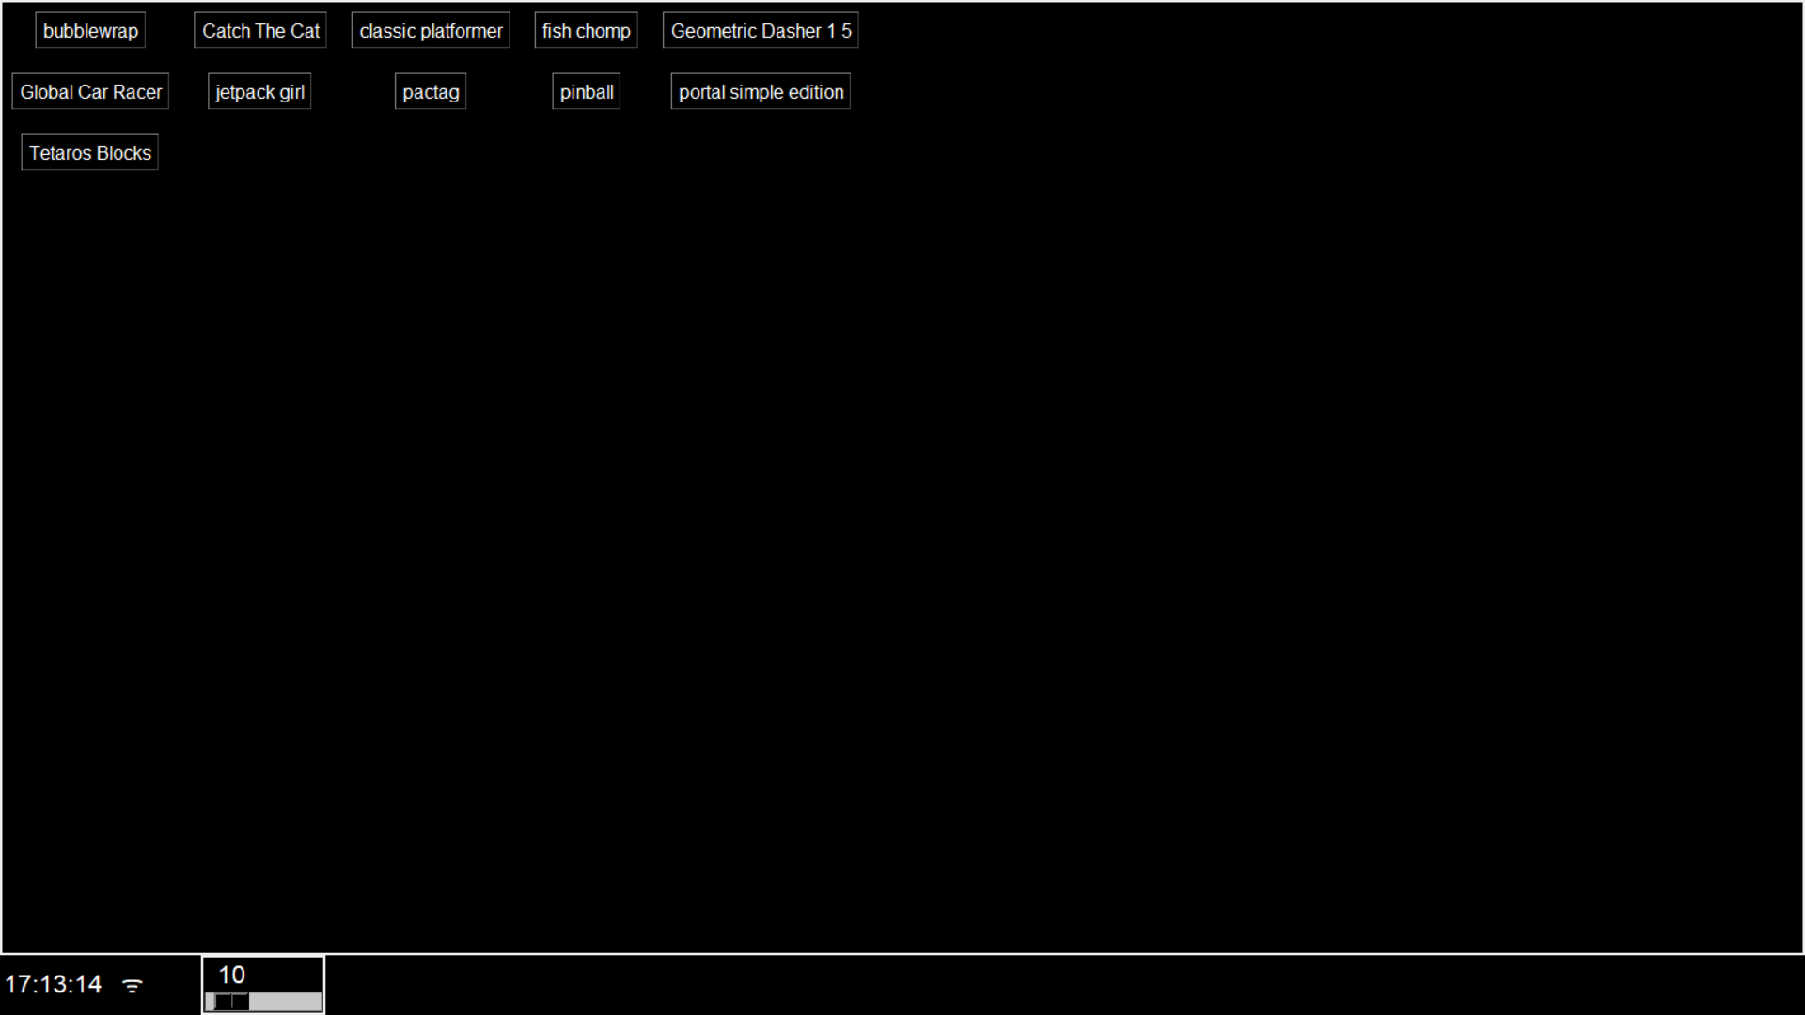Play fish chomp
The width and height of the screenshot is (1805, 1015).
[587, 31]
